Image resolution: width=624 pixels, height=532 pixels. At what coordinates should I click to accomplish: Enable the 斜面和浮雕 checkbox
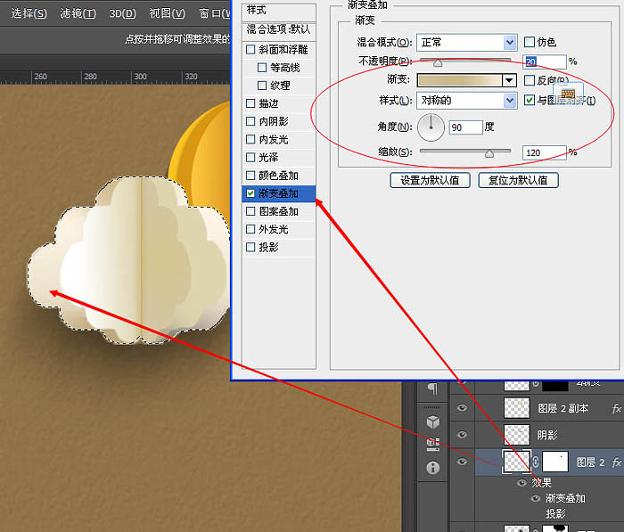point(250,50)
